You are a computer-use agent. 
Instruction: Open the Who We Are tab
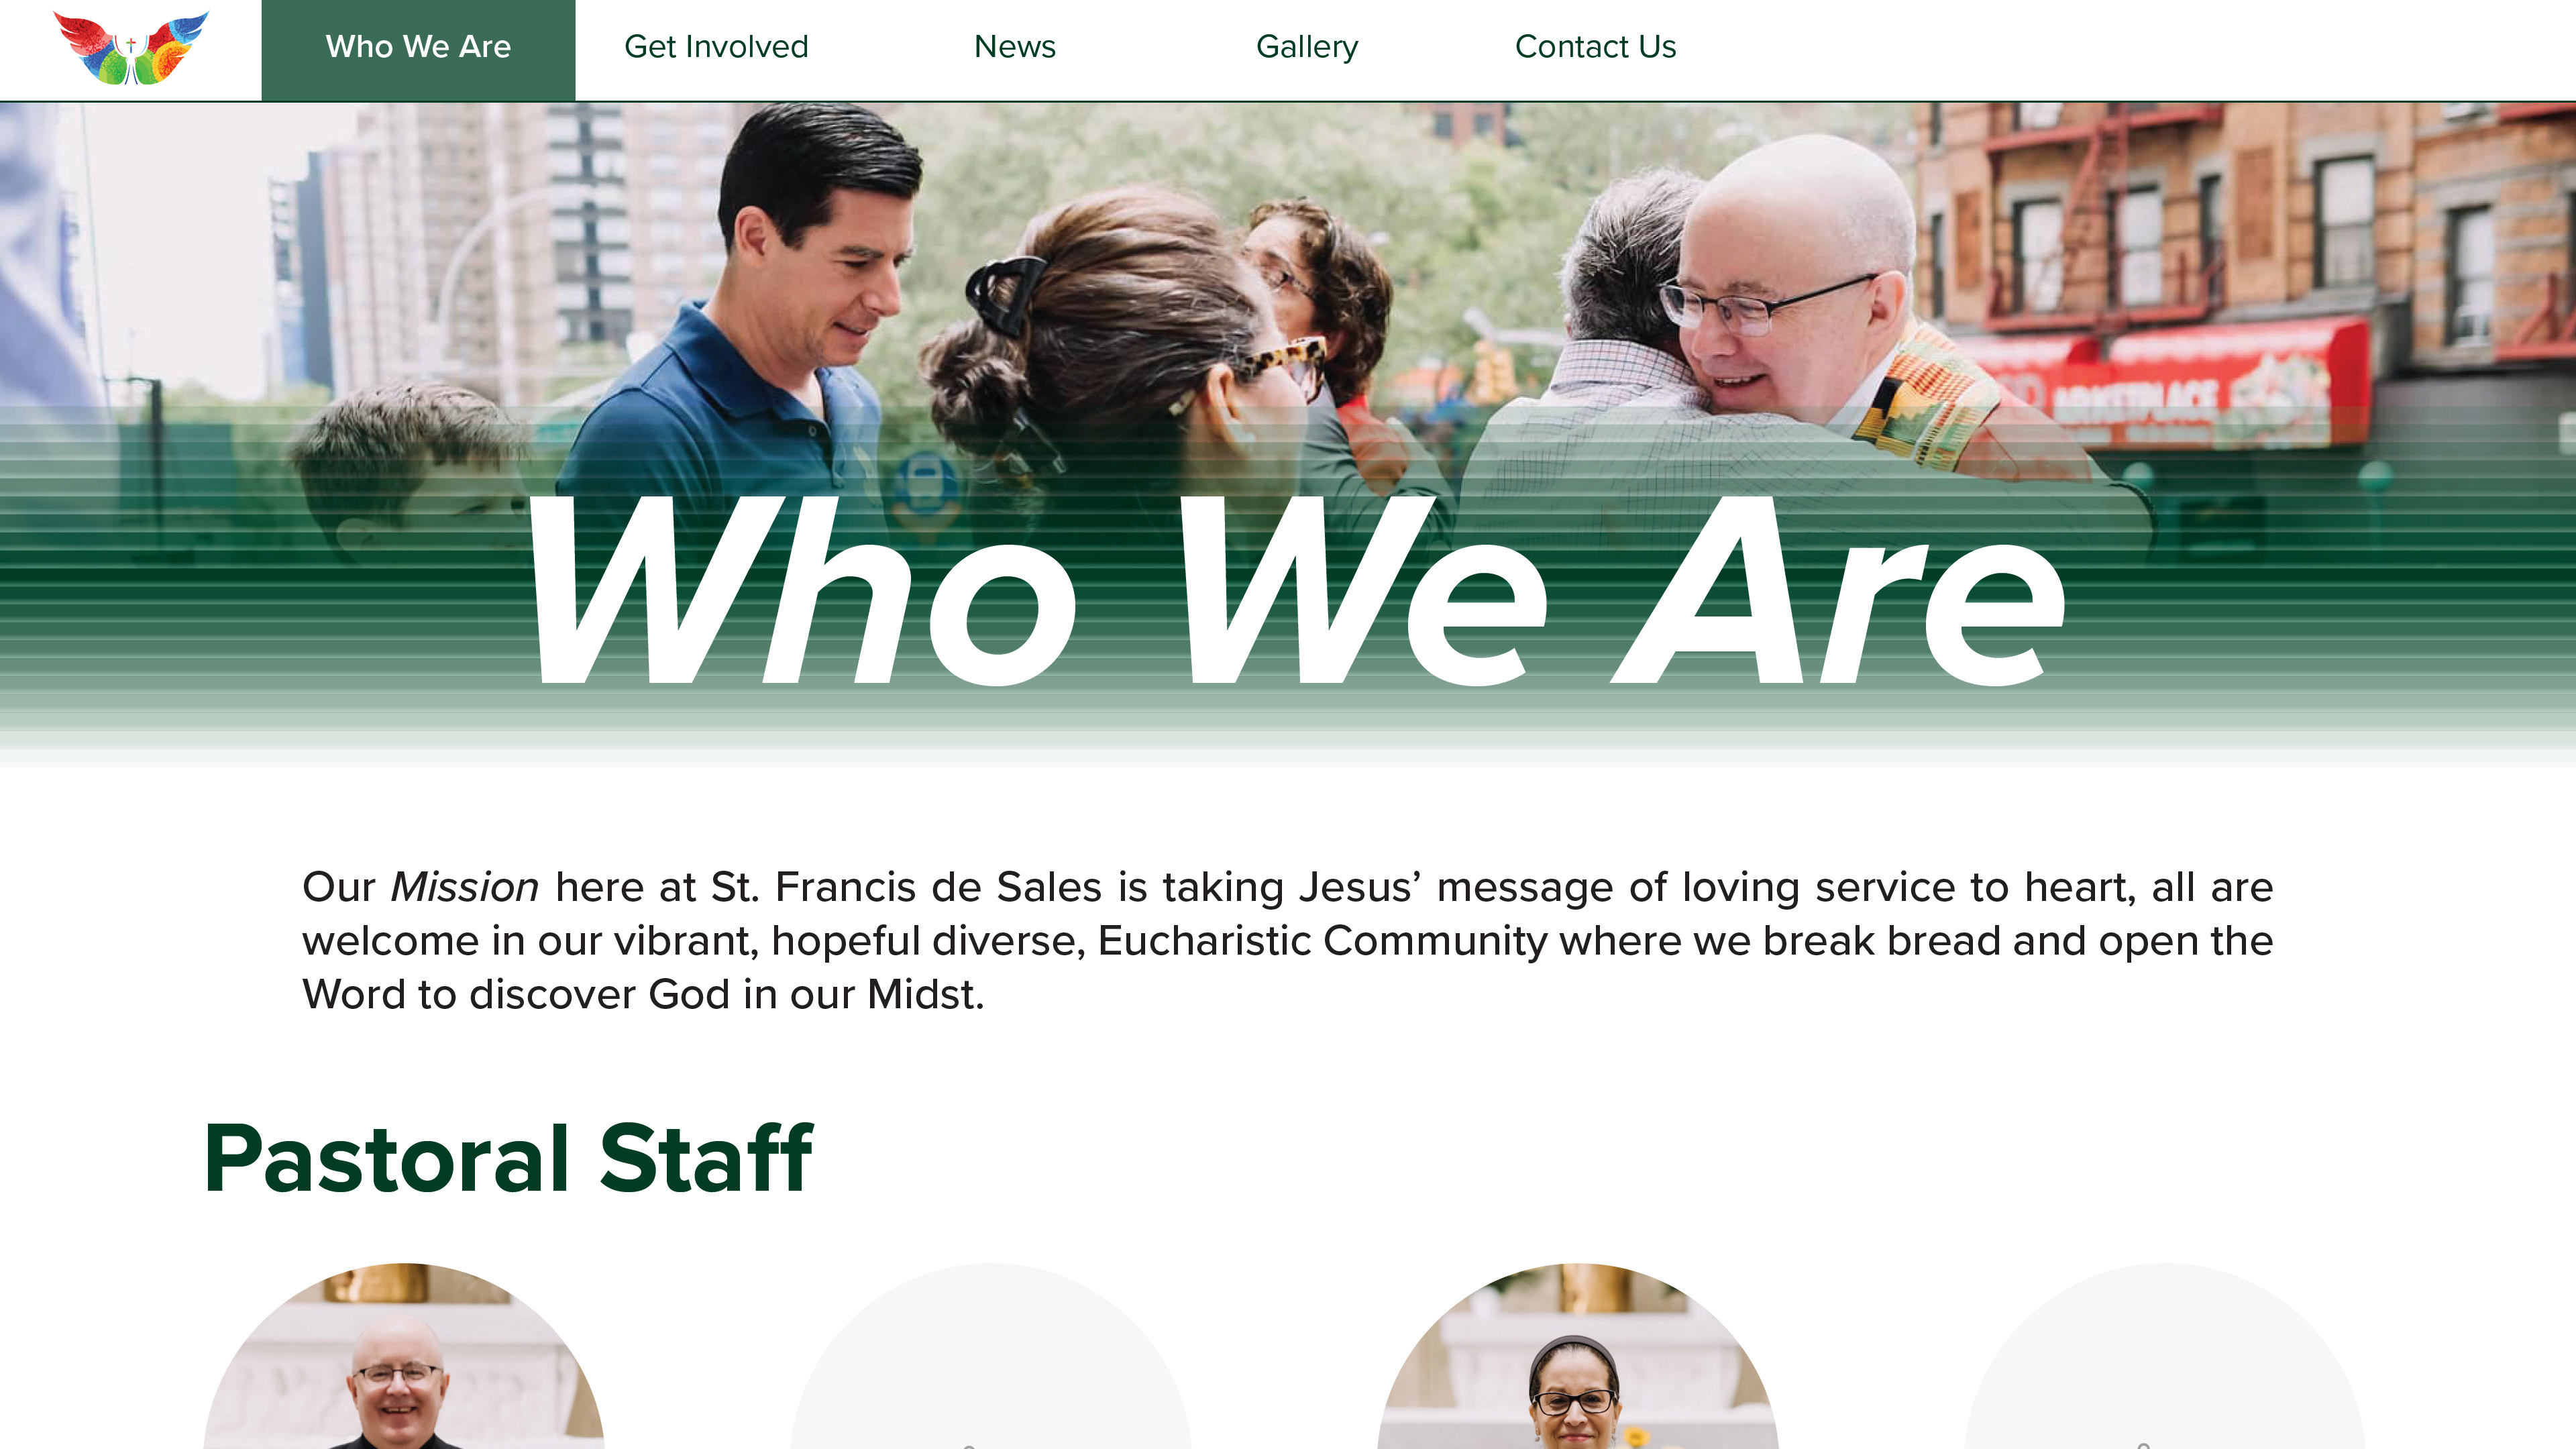coord(418,47)
